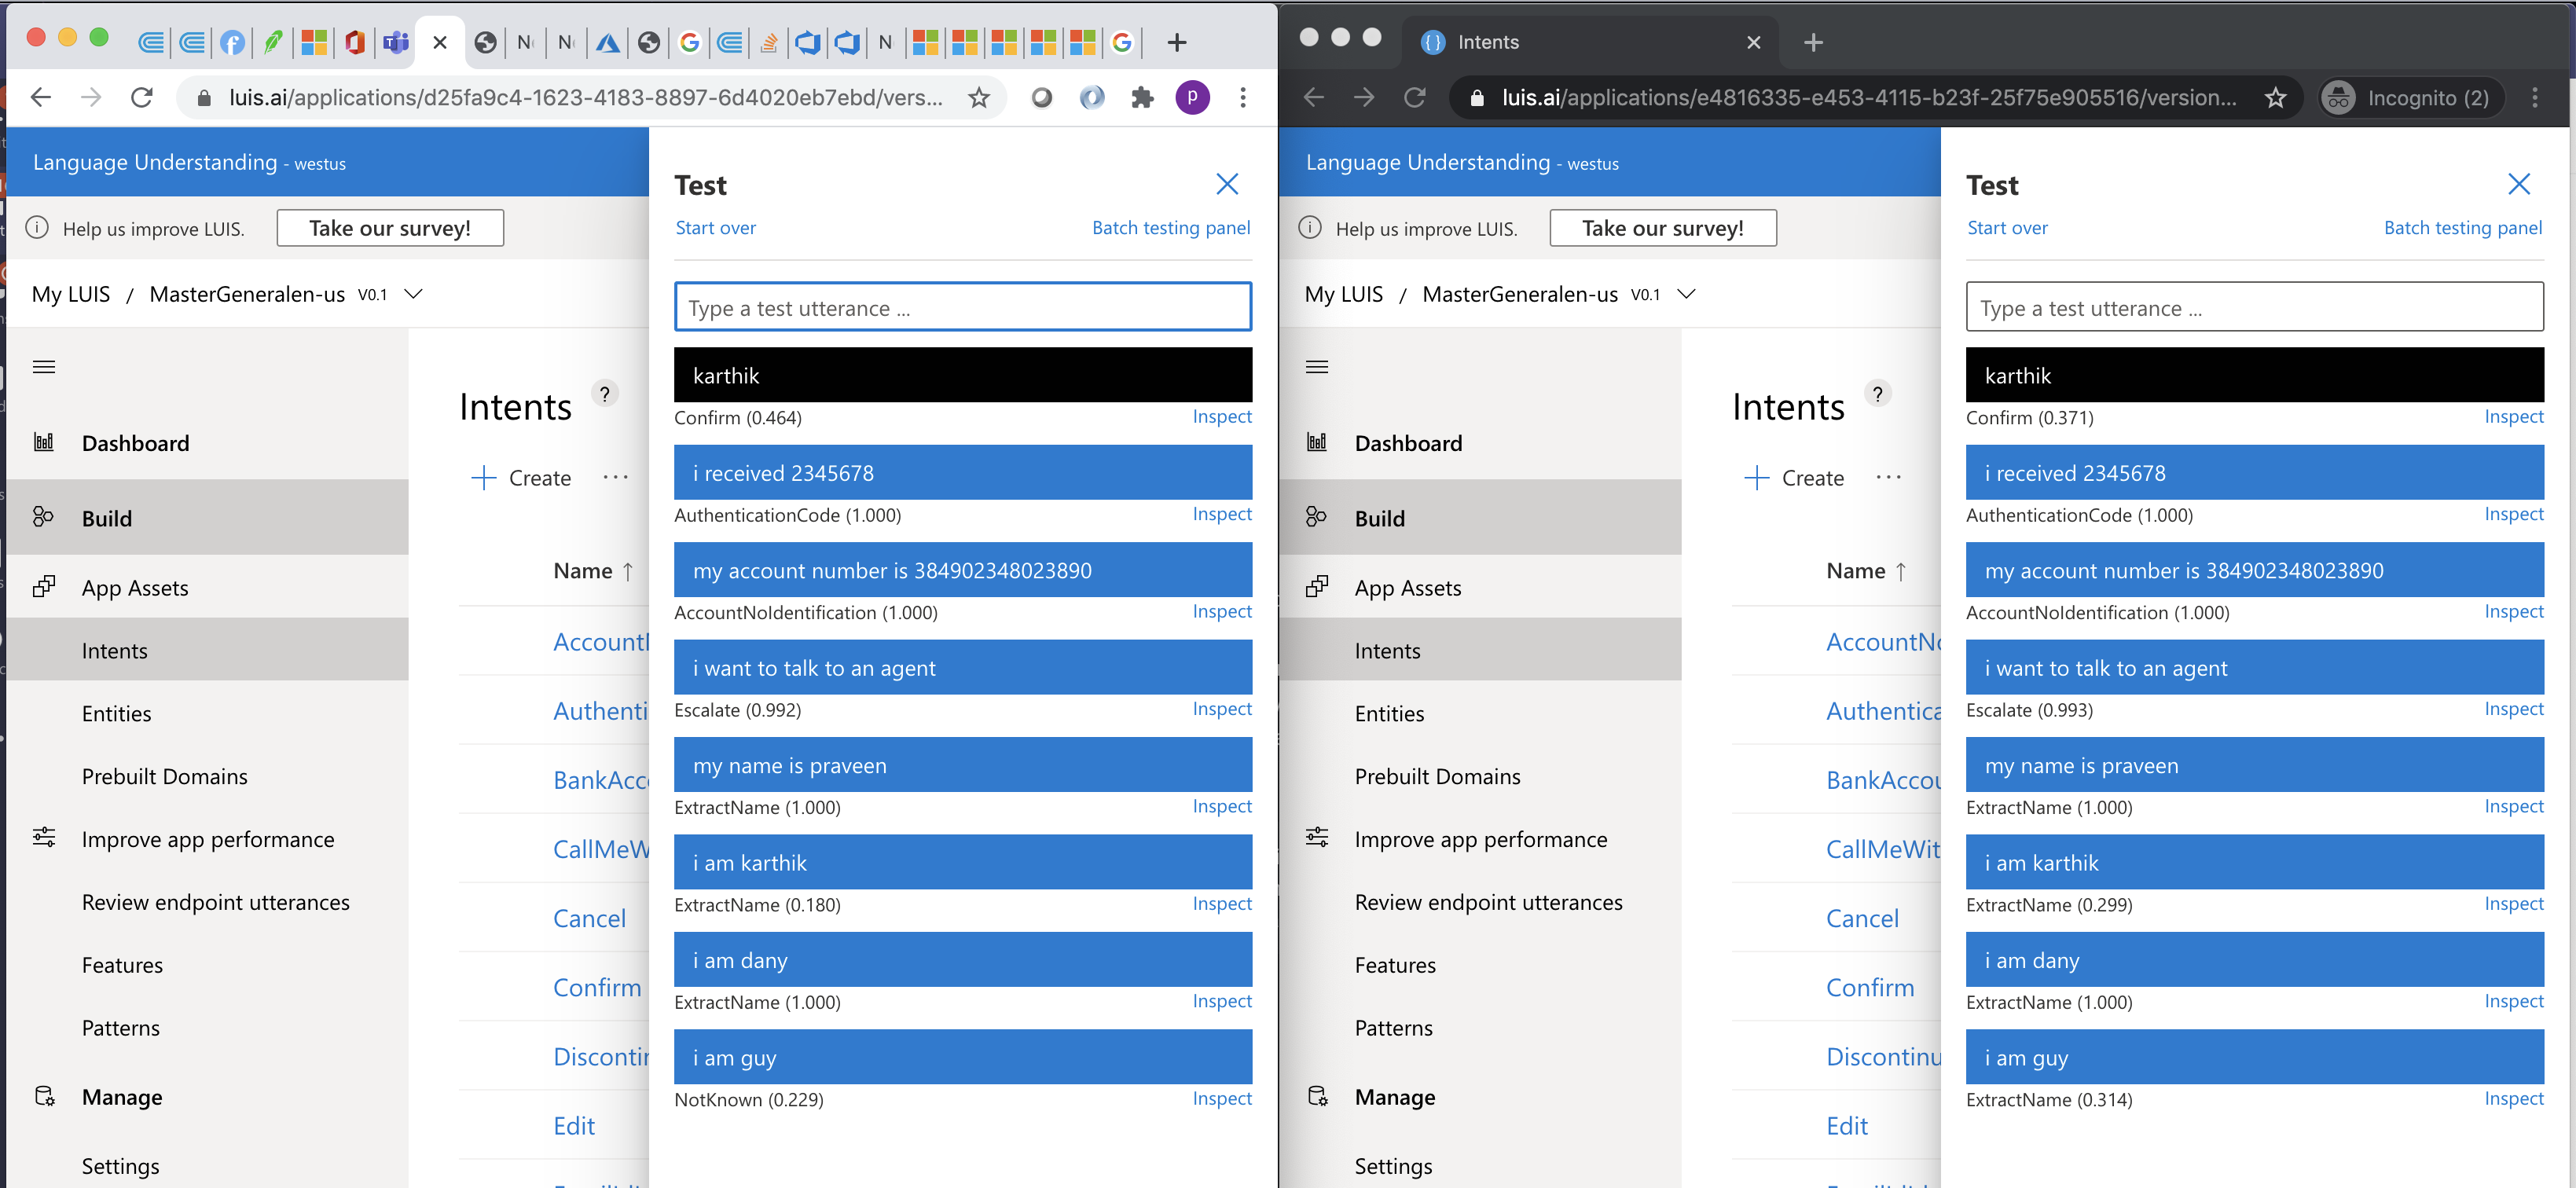Open Patterns in right window sidebar
2576x1188 pixels.
coord(1393,1027)
